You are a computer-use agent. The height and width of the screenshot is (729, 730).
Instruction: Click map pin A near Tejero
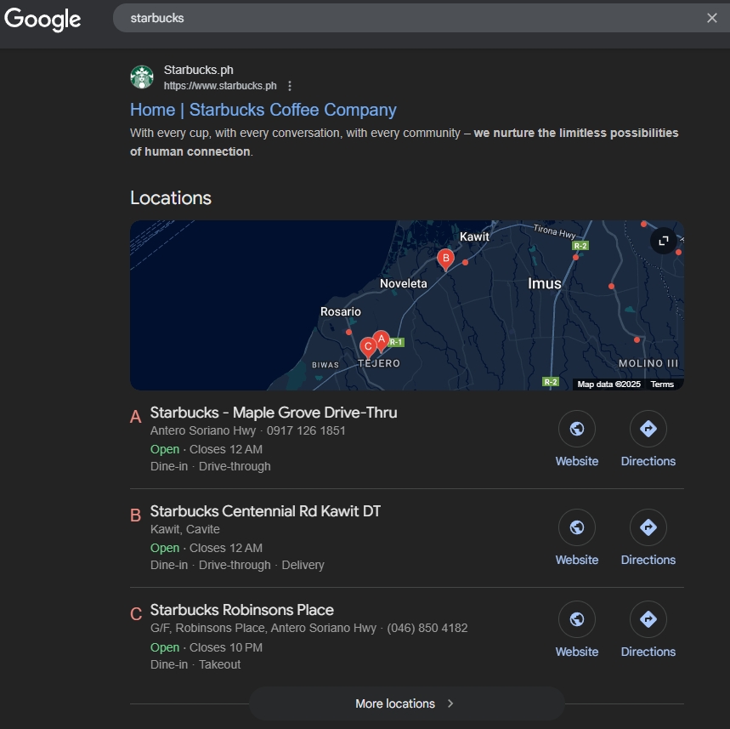(382, 339)
